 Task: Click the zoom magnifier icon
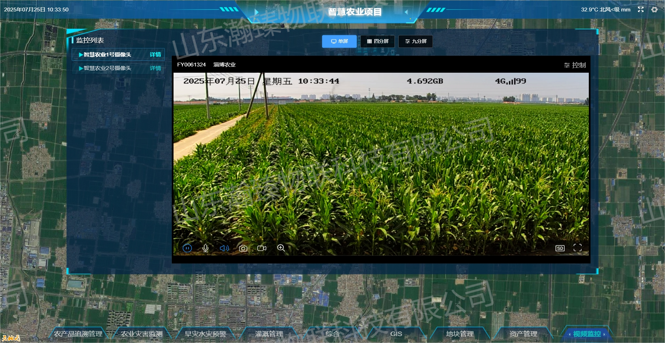(x=281, y=248)
